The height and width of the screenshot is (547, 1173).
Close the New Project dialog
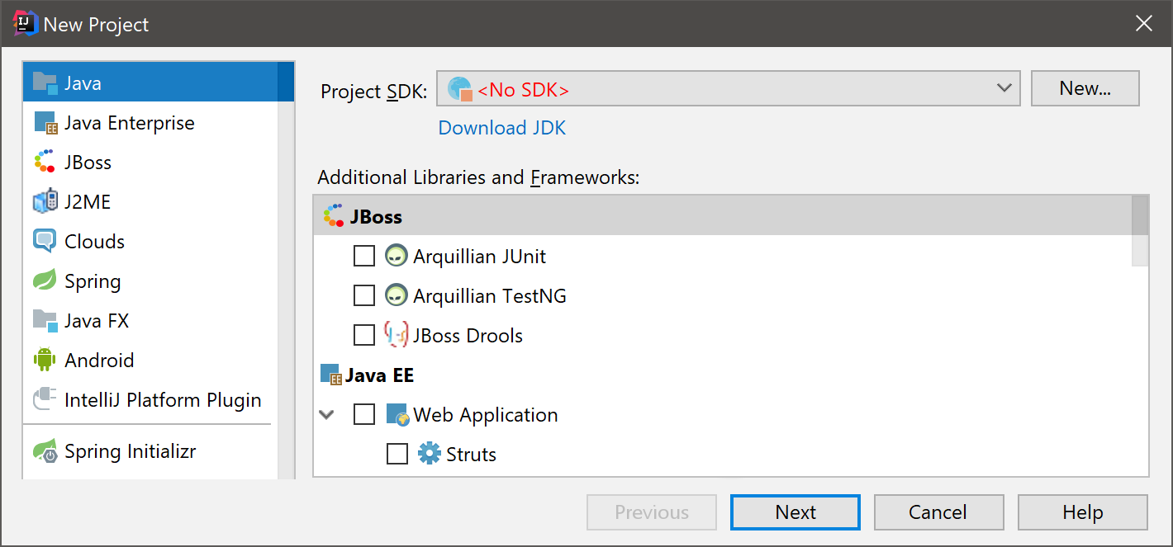(1144, 24)
